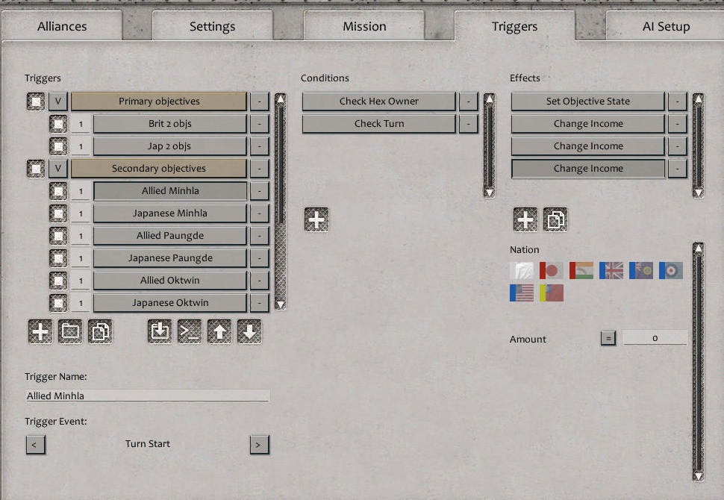Select the India flag
This screenshot has width=724, height=500.
[x=581, y=271]
